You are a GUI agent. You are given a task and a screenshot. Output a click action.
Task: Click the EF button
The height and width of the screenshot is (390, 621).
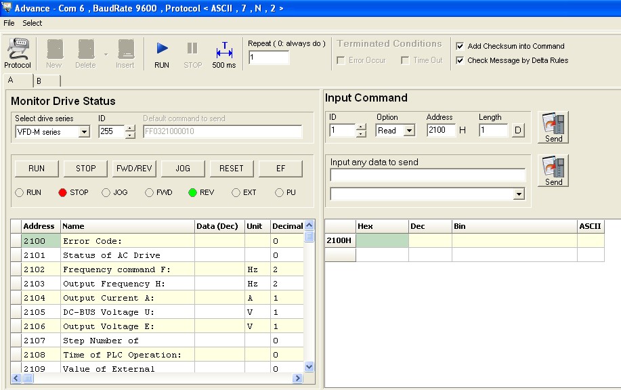coord(280,169)
